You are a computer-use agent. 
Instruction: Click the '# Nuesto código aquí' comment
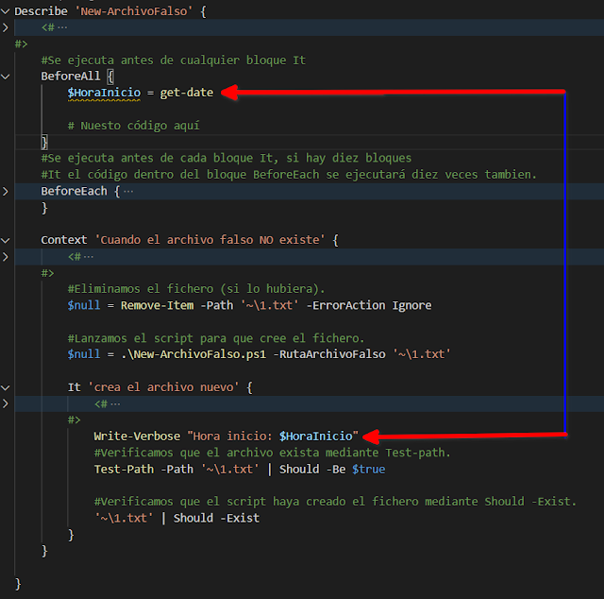click(x=134, y=126)
